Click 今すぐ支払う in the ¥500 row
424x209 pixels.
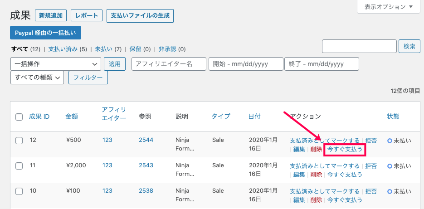pyautogui.click(x=345, y=149)
